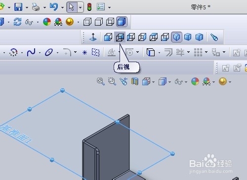Click Zoom to Area icon

point(112,81)
